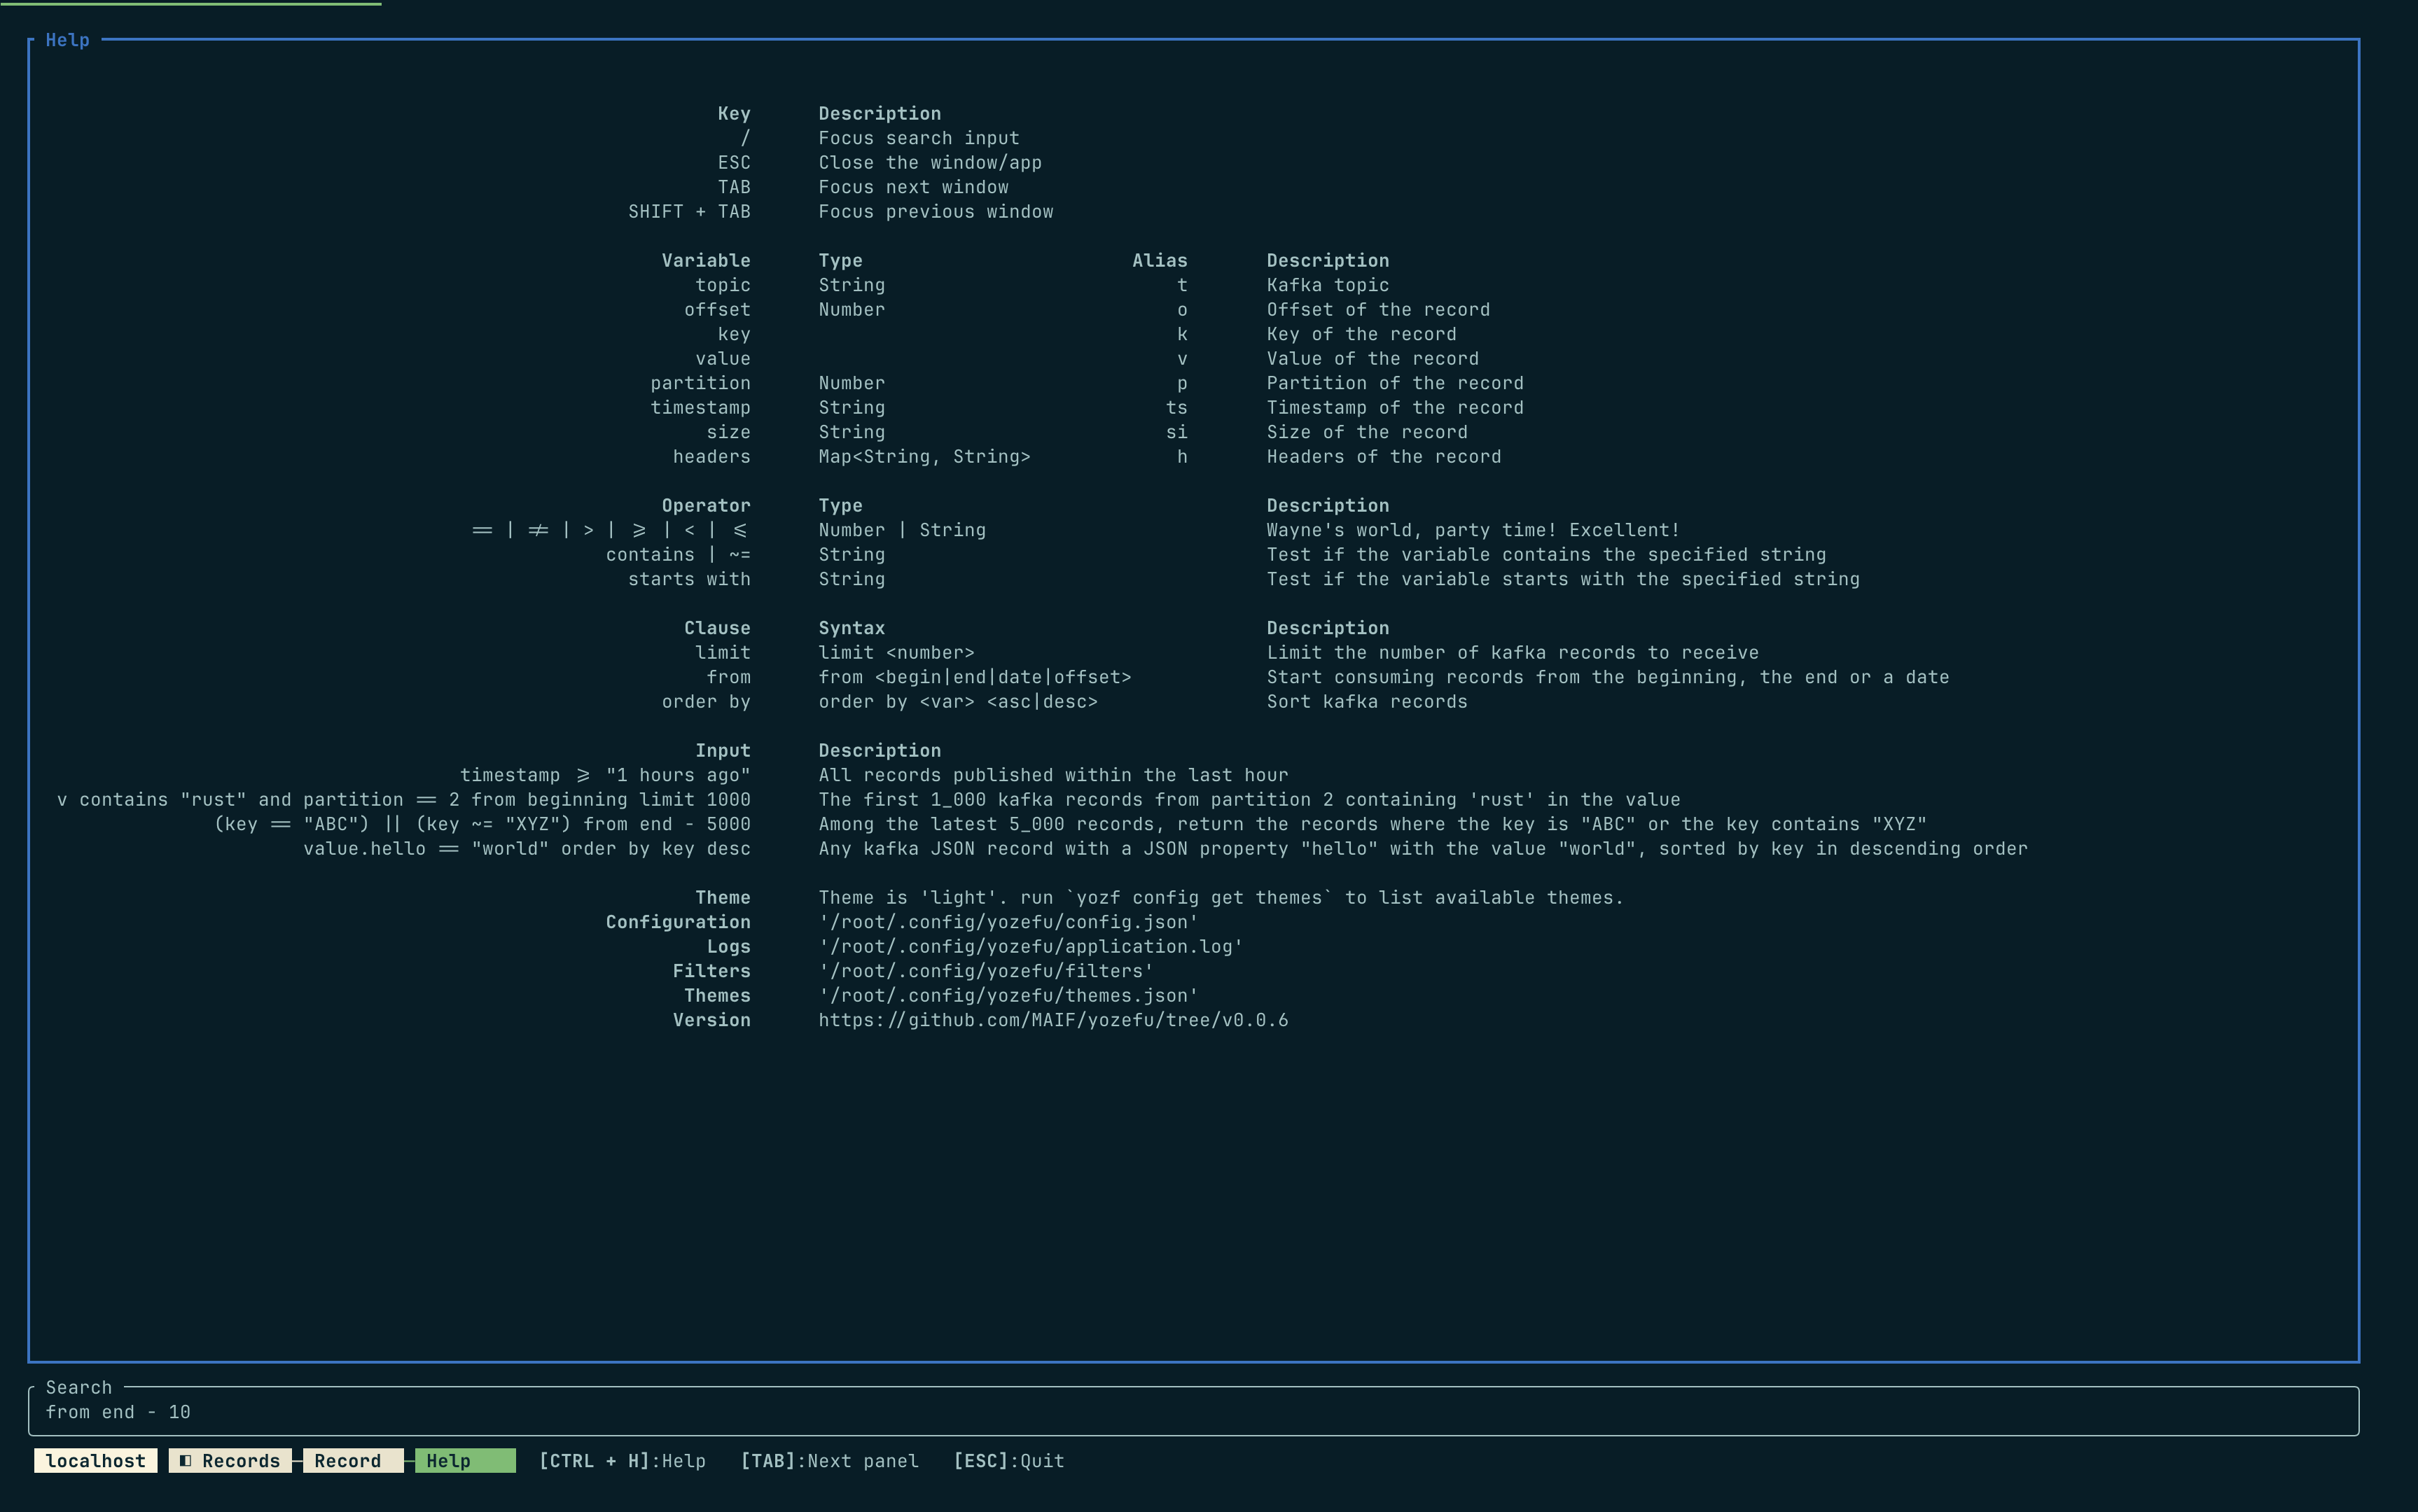Click the 'Close the window/app' text
This screenshot has height=1512, width=2418.
pos(931,162)
